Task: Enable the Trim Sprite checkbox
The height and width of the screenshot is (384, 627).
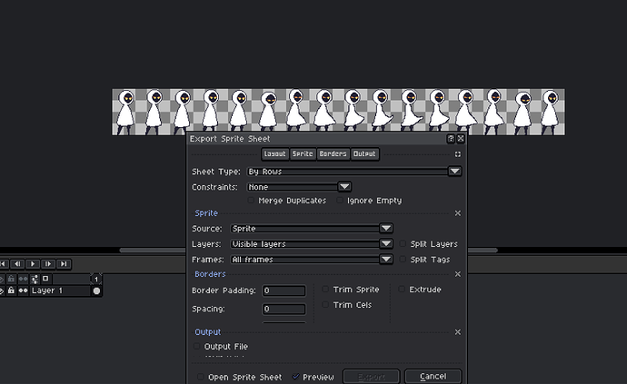Action: click(326, 290)
